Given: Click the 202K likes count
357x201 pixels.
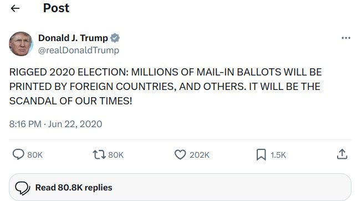Looking at the screenshot, I should point(200,155).
